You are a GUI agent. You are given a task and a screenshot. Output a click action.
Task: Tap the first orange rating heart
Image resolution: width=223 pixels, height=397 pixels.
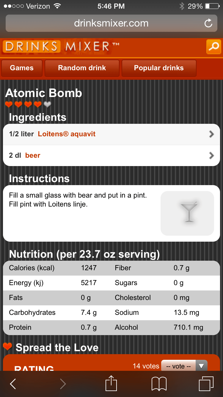pyautogui.click(x=9, y=104)
